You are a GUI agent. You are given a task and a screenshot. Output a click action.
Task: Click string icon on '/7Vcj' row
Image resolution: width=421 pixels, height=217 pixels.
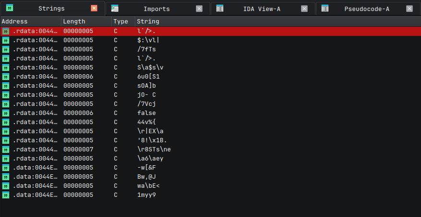click(x=6, y=104)
